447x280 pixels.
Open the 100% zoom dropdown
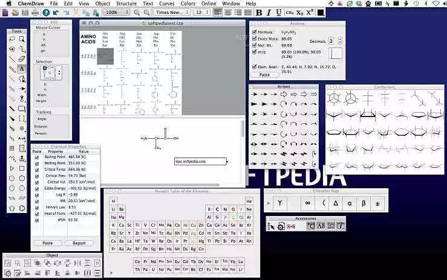117,13
